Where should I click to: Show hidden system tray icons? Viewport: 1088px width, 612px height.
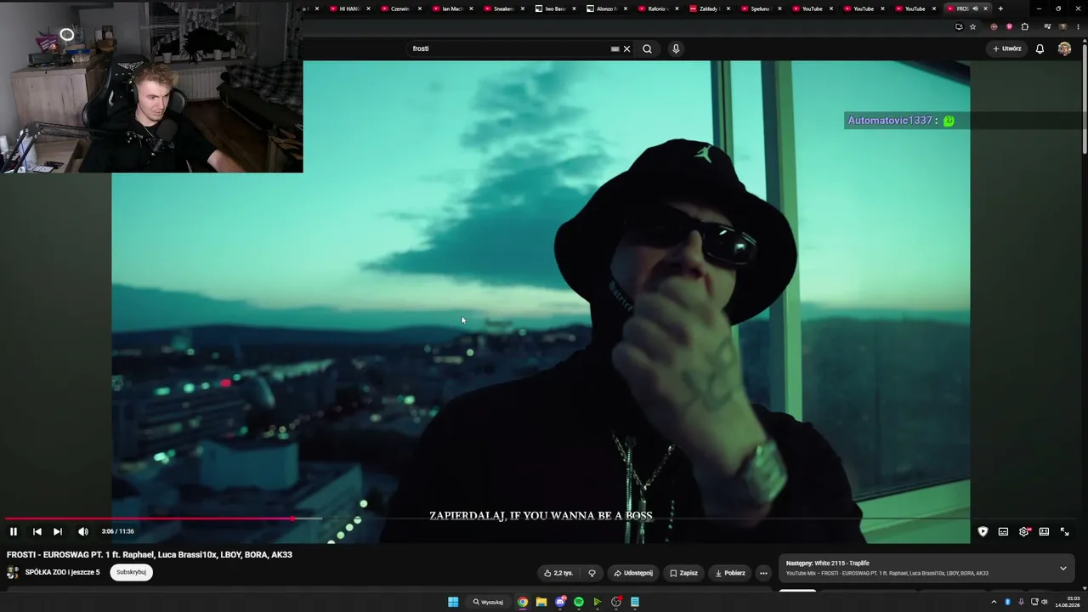point(994,602)
